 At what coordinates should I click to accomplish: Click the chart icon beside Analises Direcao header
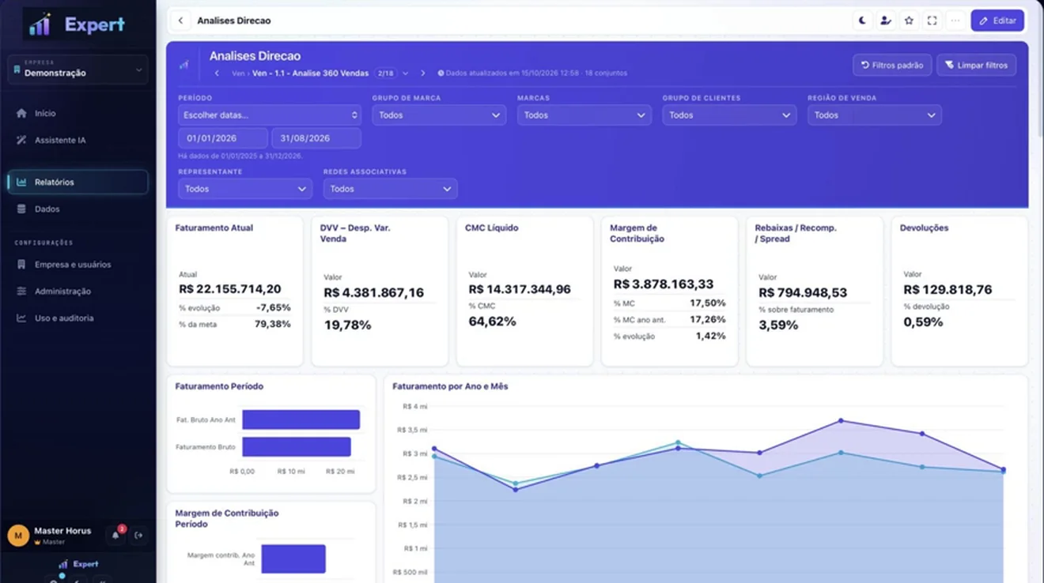click(x=184, y=65)
